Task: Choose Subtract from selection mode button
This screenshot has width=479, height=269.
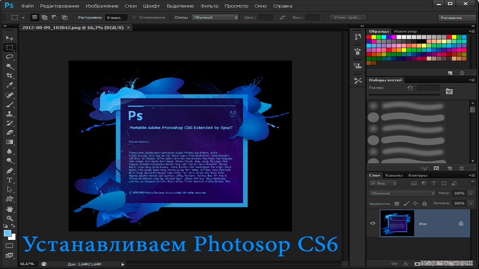Action: (54, 18)
